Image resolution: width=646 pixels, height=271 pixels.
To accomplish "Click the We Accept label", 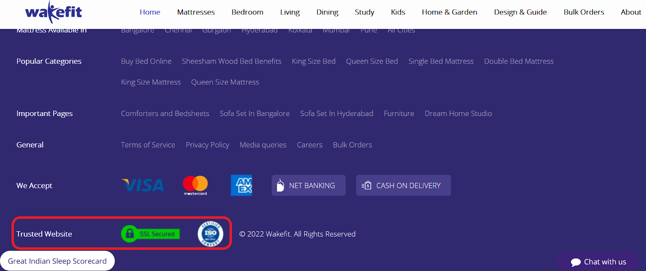I will pos(34,186).
